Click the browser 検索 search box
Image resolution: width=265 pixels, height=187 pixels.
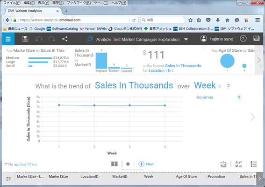coord(163,20)
